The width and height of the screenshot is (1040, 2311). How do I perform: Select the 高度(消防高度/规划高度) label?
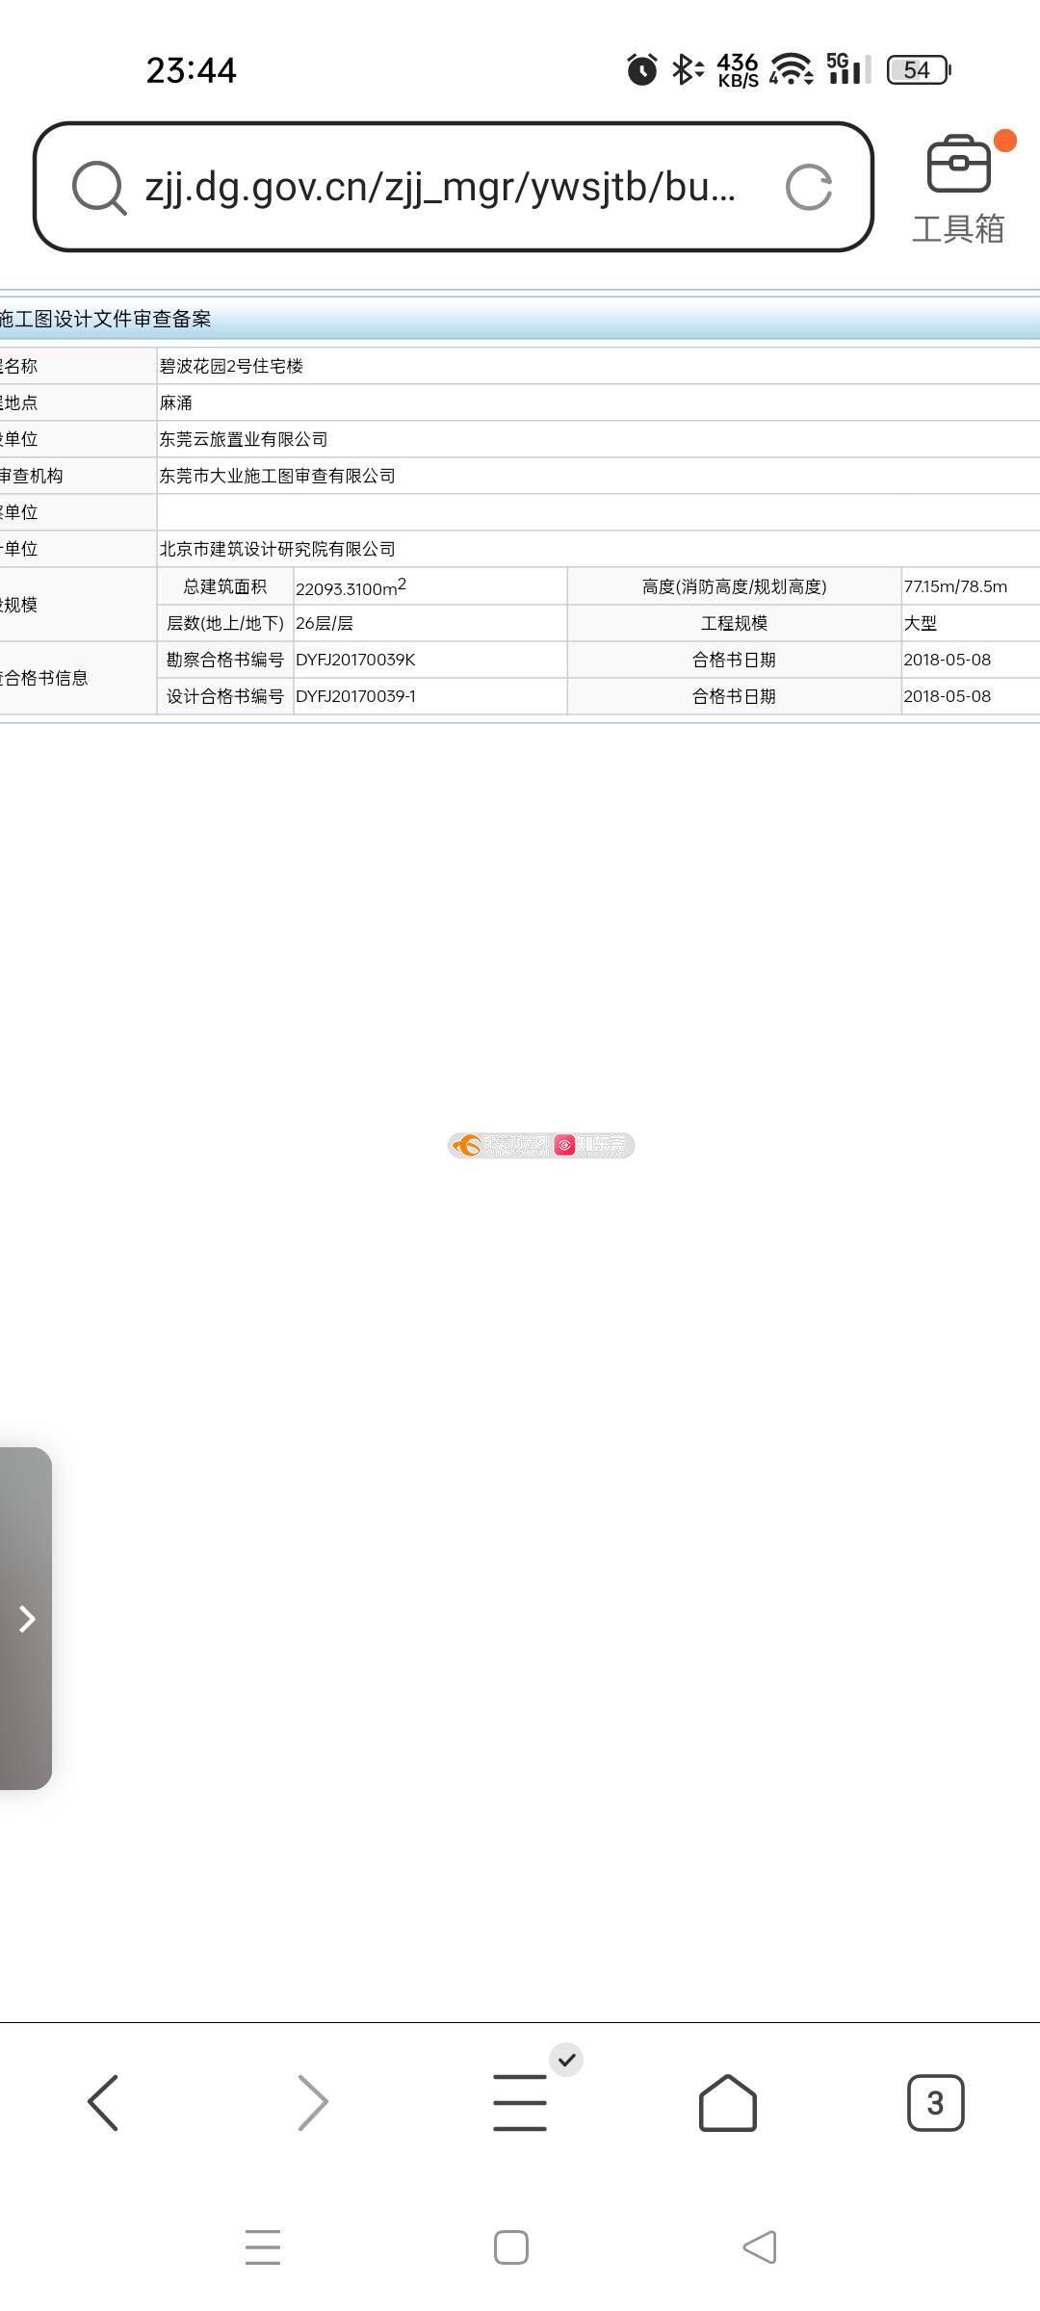[x=735, y=586]
